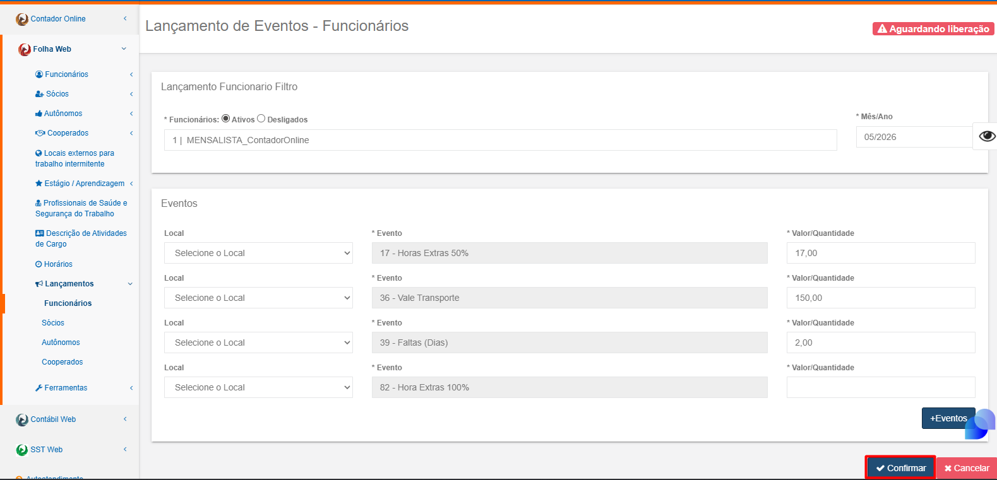The width and height of the screenshot is (997, 480).
Task: Click value field showing 2,00
Action: 881,342
